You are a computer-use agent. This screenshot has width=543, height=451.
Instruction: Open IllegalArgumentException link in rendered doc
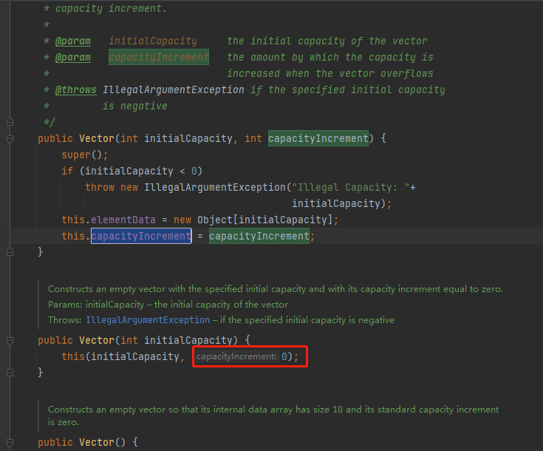click(147, 320)
